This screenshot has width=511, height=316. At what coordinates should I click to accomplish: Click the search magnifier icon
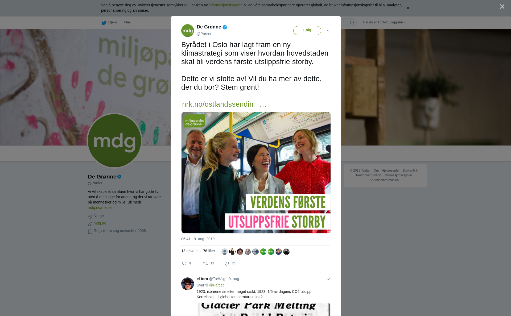click(352, 23)
